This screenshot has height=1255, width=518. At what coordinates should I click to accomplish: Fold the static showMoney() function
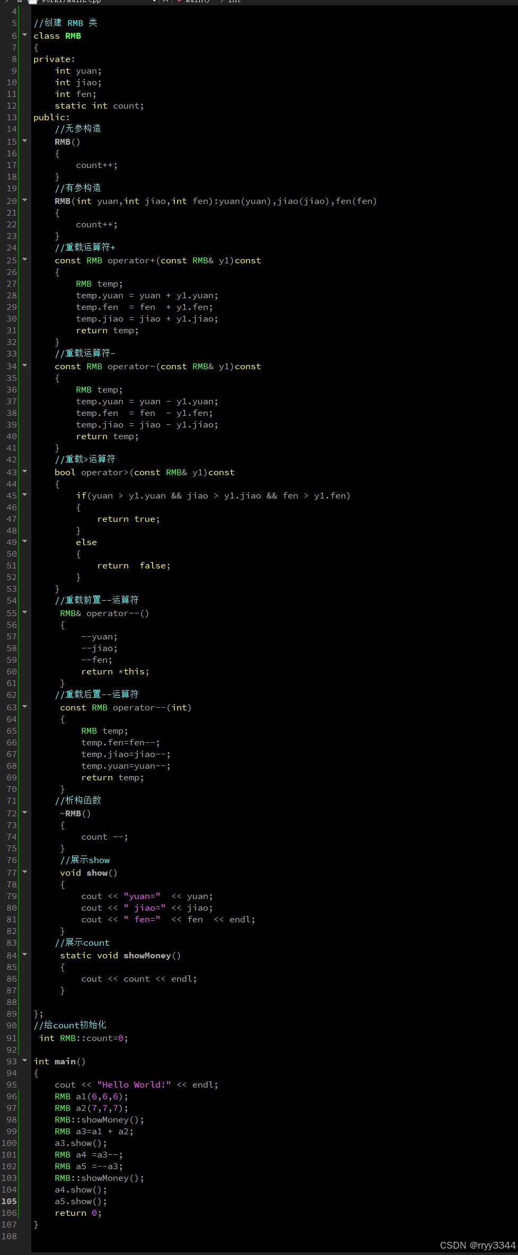tap(24, 955)
